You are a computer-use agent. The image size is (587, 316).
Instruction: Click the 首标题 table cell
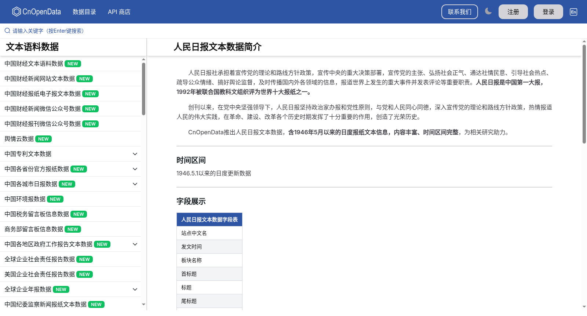point(209,274)
